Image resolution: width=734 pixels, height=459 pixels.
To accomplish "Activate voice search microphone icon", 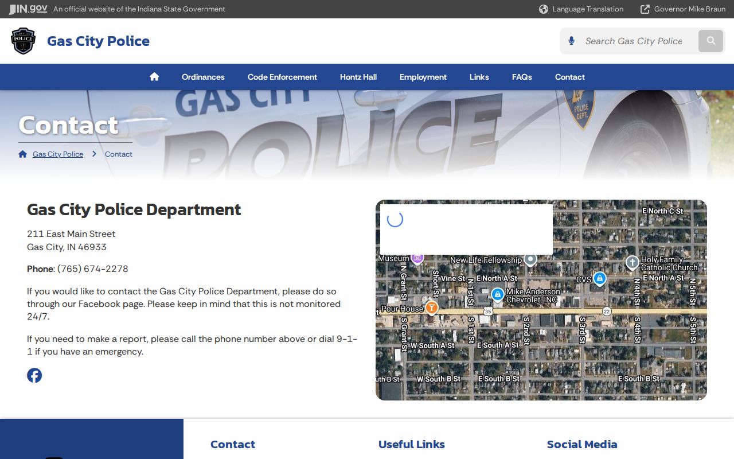I will pos(571,41).
